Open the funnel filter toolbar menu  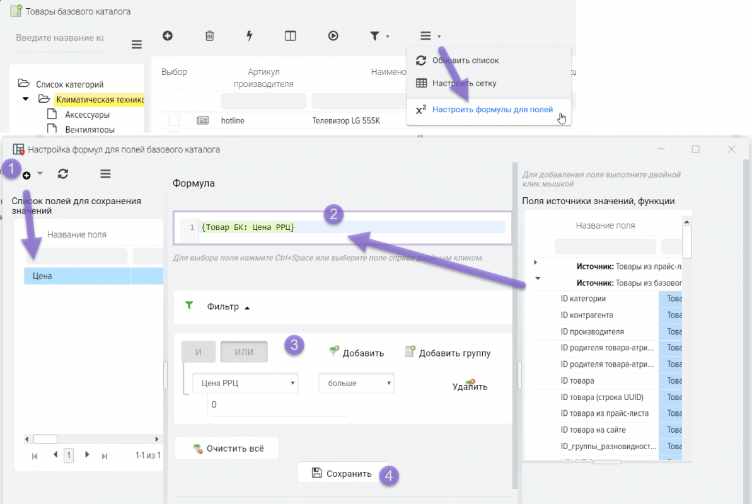pyautogui.click(x=379, y=36)
